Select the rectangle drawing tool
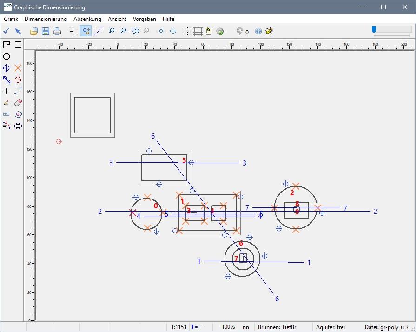Viewport: 416px width, 332px height. (18, 45)
